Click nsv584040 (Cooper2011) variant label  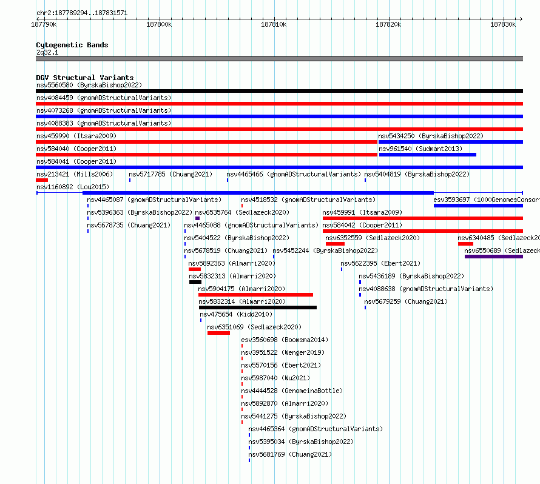(76, 149)
